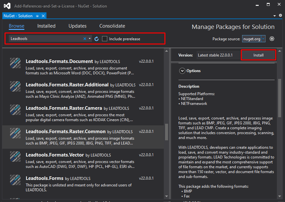Click the package list scrollbar thumb

(x=166, y=132)
